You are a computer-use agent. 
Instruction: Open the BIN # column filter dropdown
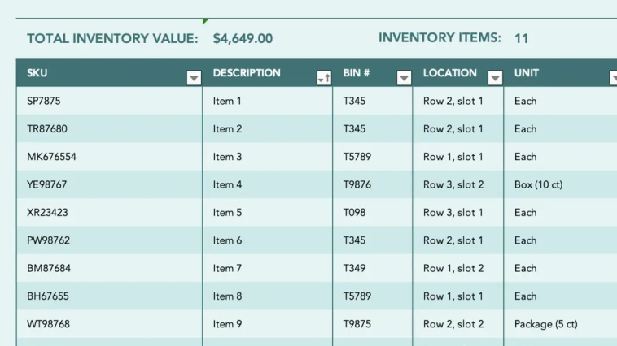404,78
